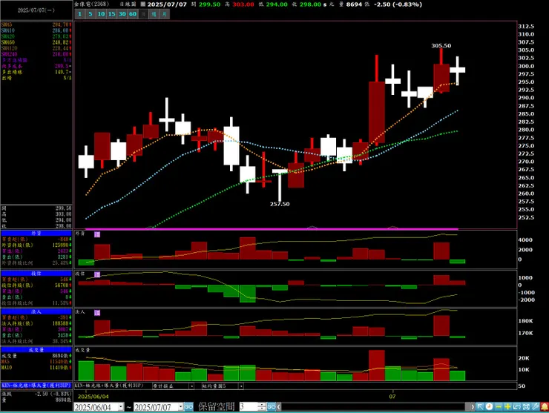
Task: Open the first indicator dropdown in the bottom bar
Action: pyautogui.click(x=191, y=386)
